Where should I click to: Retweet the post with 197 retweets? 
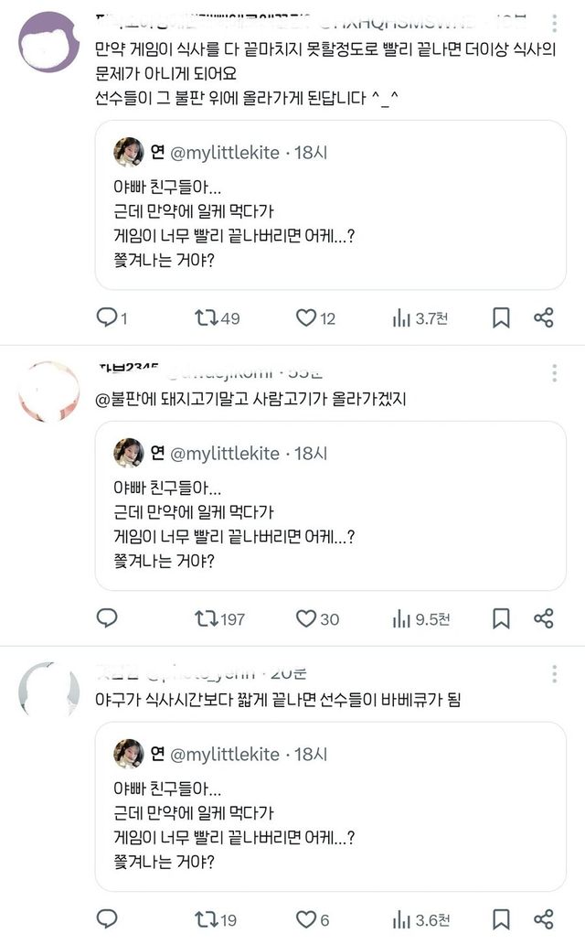pyautogui.click(x=206, y=618)
